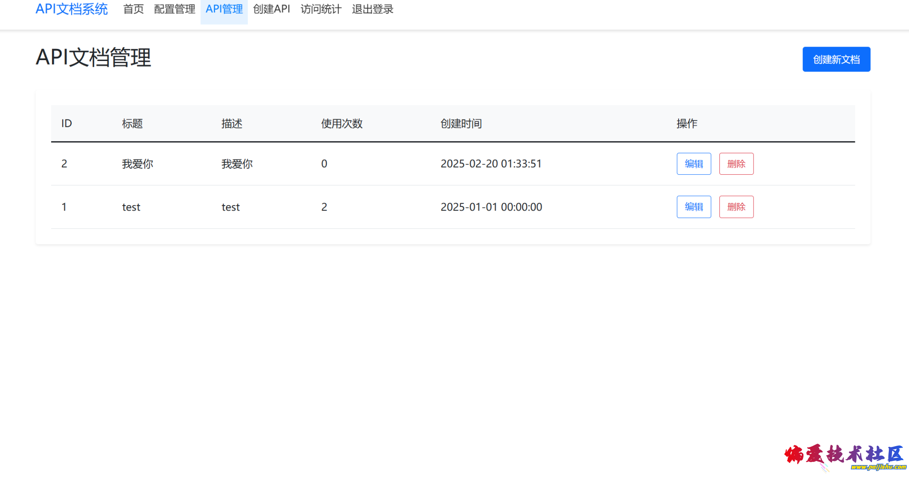Image resolution: width=909 pixels, height=477 pixels.
Task: Click the ID column header
Action: pyautogui.click(x=66, y=124)
